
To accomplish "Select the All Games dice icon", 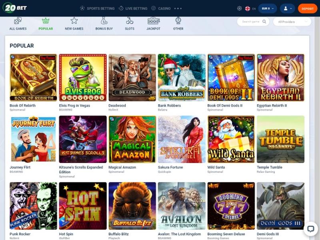I will click(x=18, y=21).
